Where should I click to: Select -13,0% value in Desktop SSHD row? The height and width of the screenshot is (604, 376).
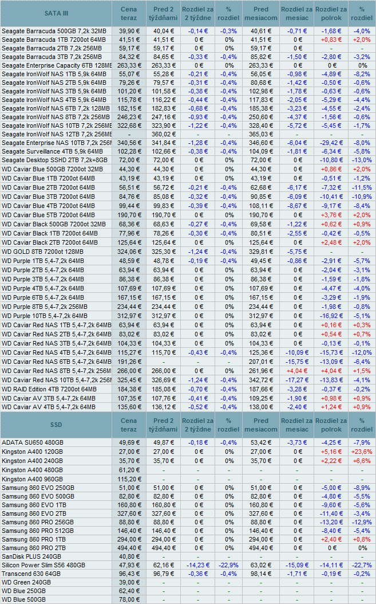tap(362, 160)
